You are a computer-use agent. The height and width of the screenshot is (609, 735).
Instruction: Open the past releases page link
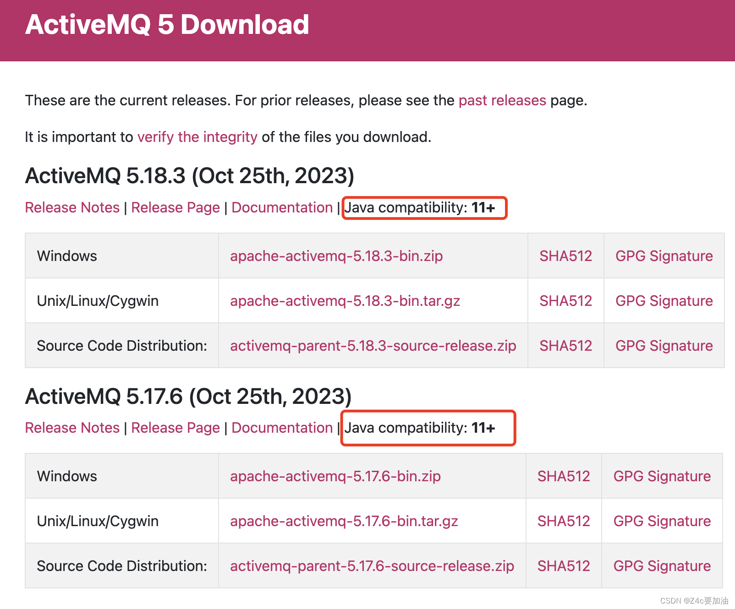click(502, 100)
